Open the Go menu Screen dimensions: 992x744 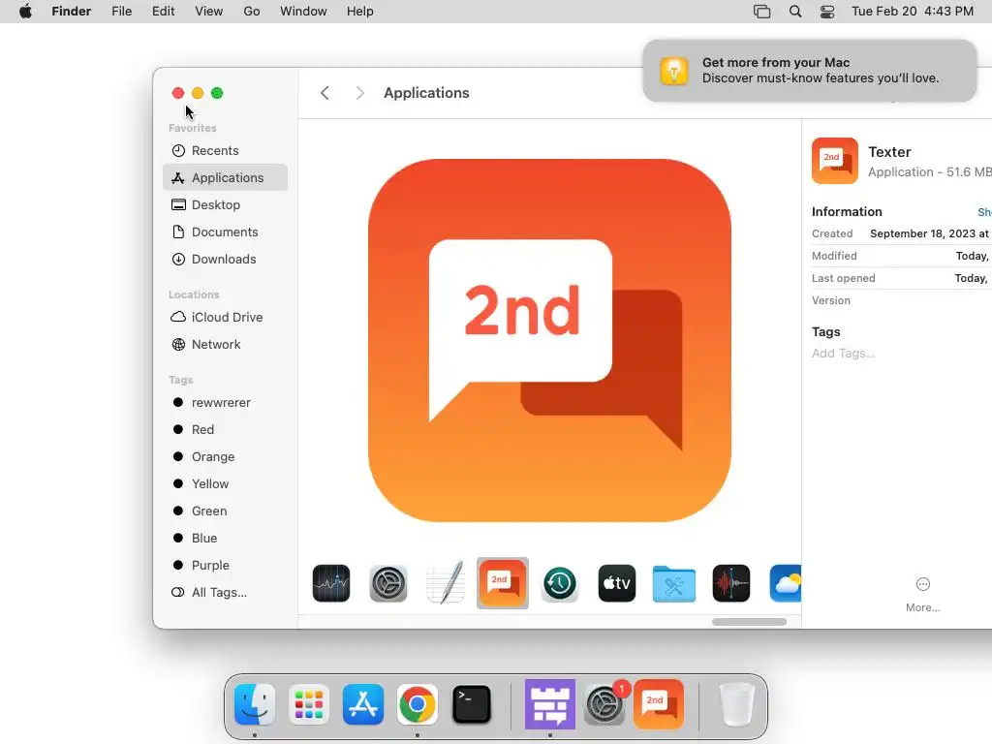point(252,12)
